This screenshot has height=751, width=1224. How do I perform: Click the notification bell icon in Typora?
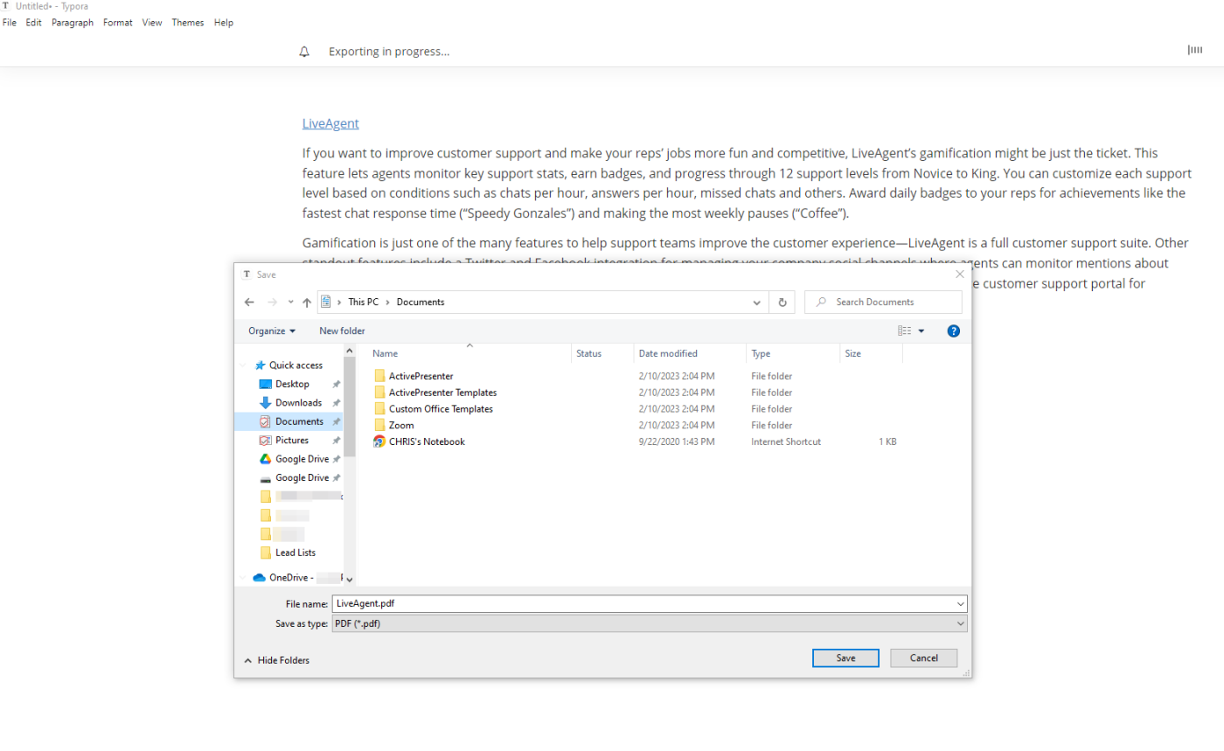tap(304, 52)
